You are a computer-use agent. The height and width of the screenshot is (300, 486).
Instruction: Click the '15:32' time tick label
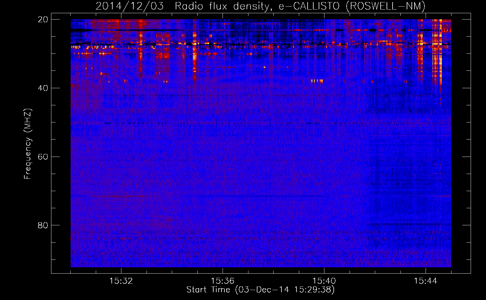click(x=121, y=281)
